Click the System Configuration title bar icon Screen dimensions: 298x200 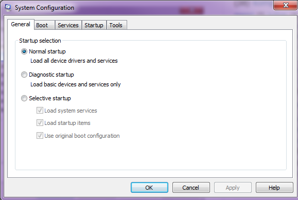point(8,8)
